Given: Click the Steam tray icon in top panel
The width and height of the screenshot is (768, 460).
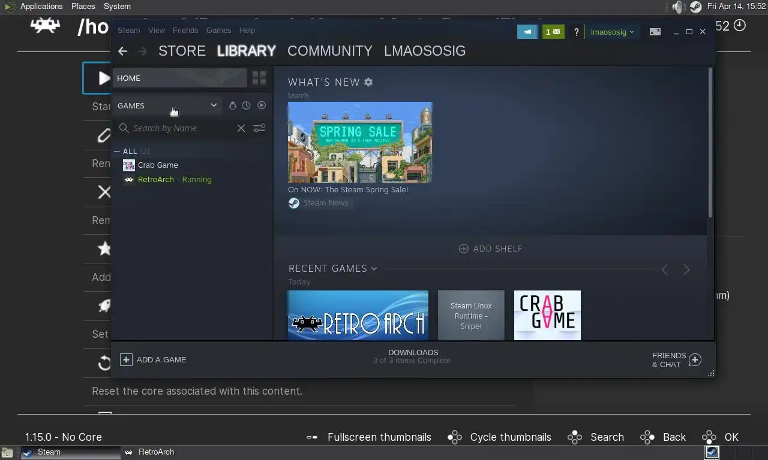Looking at the screenshot, I should tap(695, 7).
